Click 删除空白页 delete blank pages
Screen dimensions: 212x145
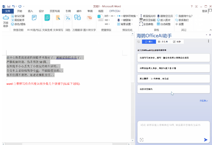[x=165, y=16]
